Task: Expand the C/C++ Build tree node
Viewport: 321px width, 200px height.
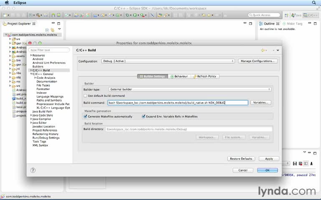Action: pos(31,70)
